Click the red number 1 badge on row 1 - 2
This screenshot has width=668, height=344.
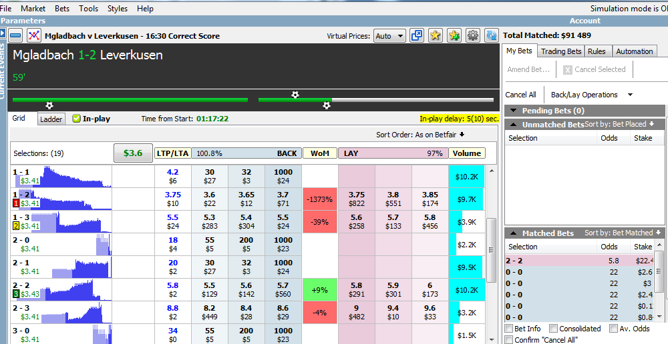(x=16, y=204)
